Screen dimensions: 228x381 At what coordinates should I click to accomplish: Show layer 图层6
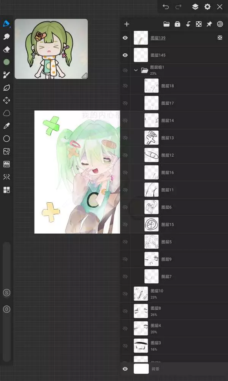point(125,207)
